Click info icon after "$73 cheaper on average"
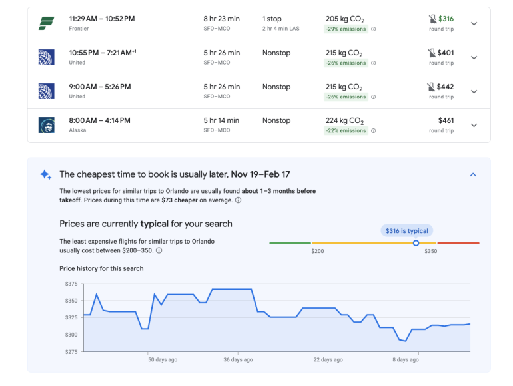The width and height of the screenshot is (513, 386). pyautogui.click(x=239, y=200)
